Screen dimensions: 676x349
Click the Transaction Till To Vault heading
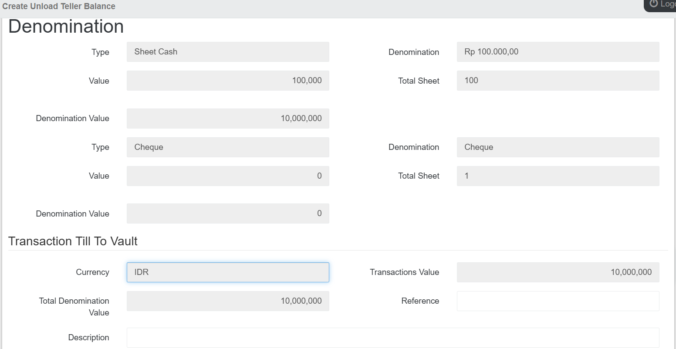coord(73,241)
